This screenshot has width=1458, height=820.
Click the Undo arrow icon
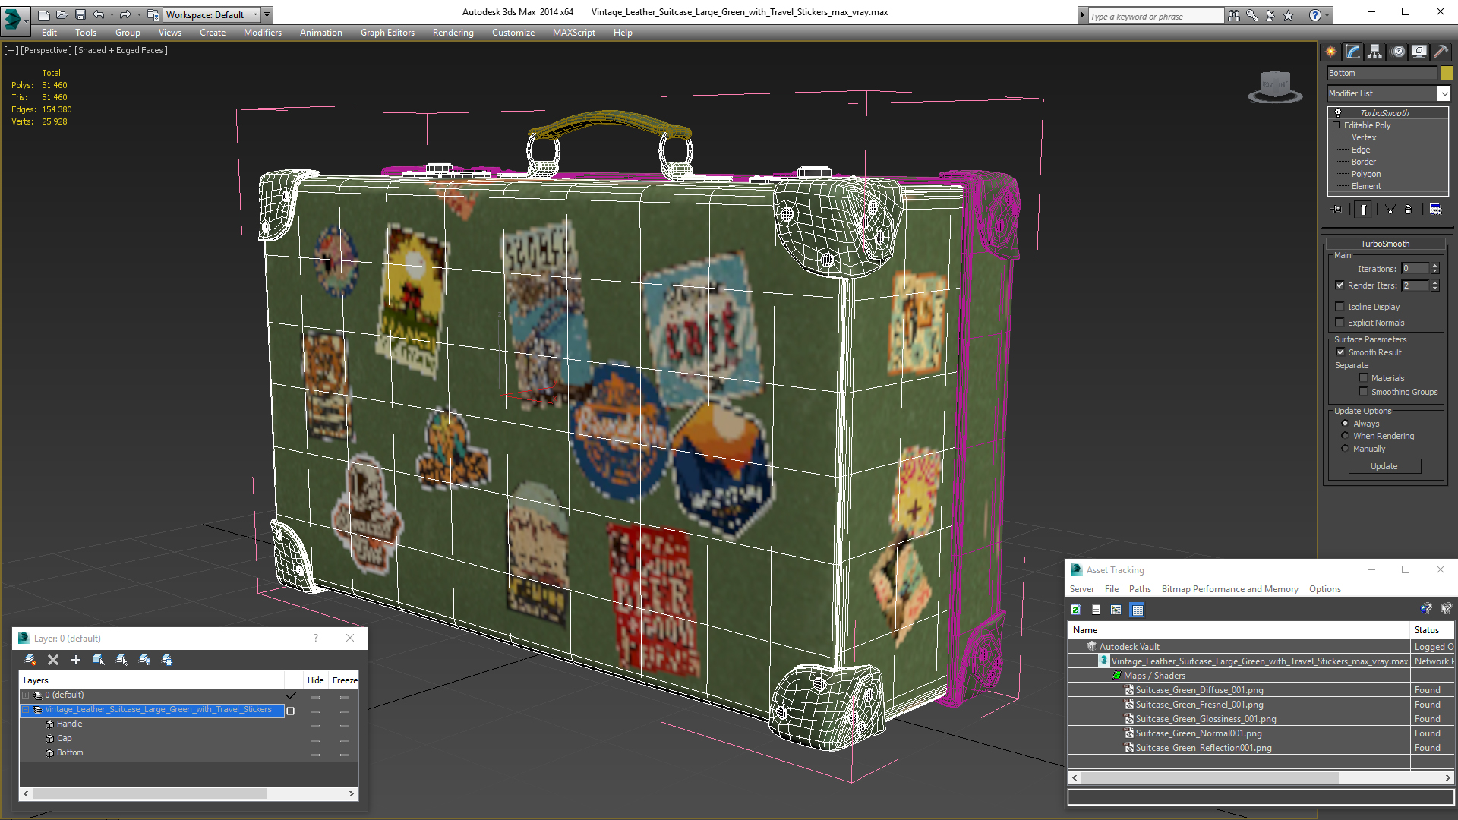pyautogui.click(x=99, y=14)
